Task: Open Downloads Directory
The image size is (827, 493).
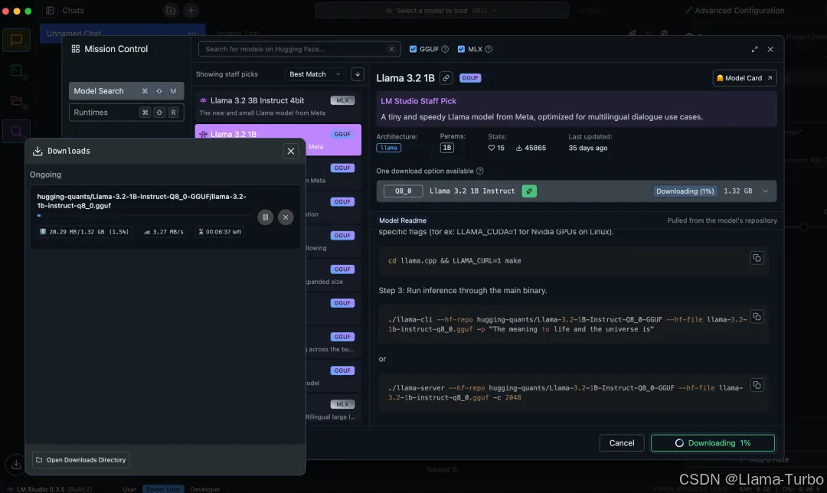Action: (x=80, y=460)
